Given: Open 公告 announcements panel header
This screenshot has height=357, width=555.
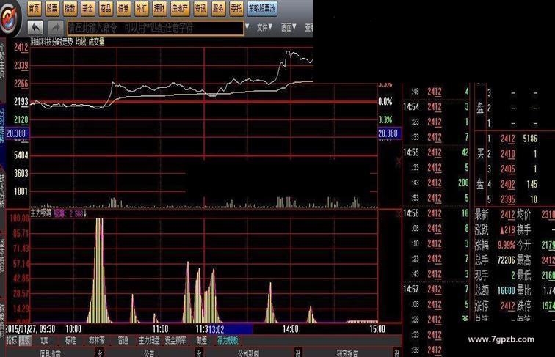Looking at the screenshot, I should [148, 353].
